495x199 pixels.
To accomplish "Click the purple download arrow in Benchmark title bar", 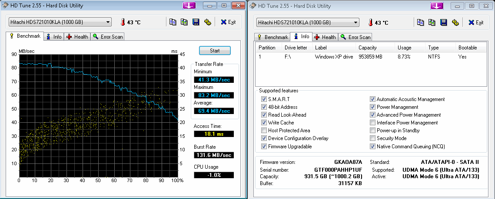I will pyautogui.click(x=189, y=5).
